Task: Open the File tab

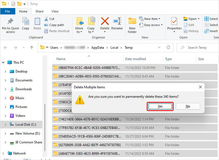Action: point(7,11)
